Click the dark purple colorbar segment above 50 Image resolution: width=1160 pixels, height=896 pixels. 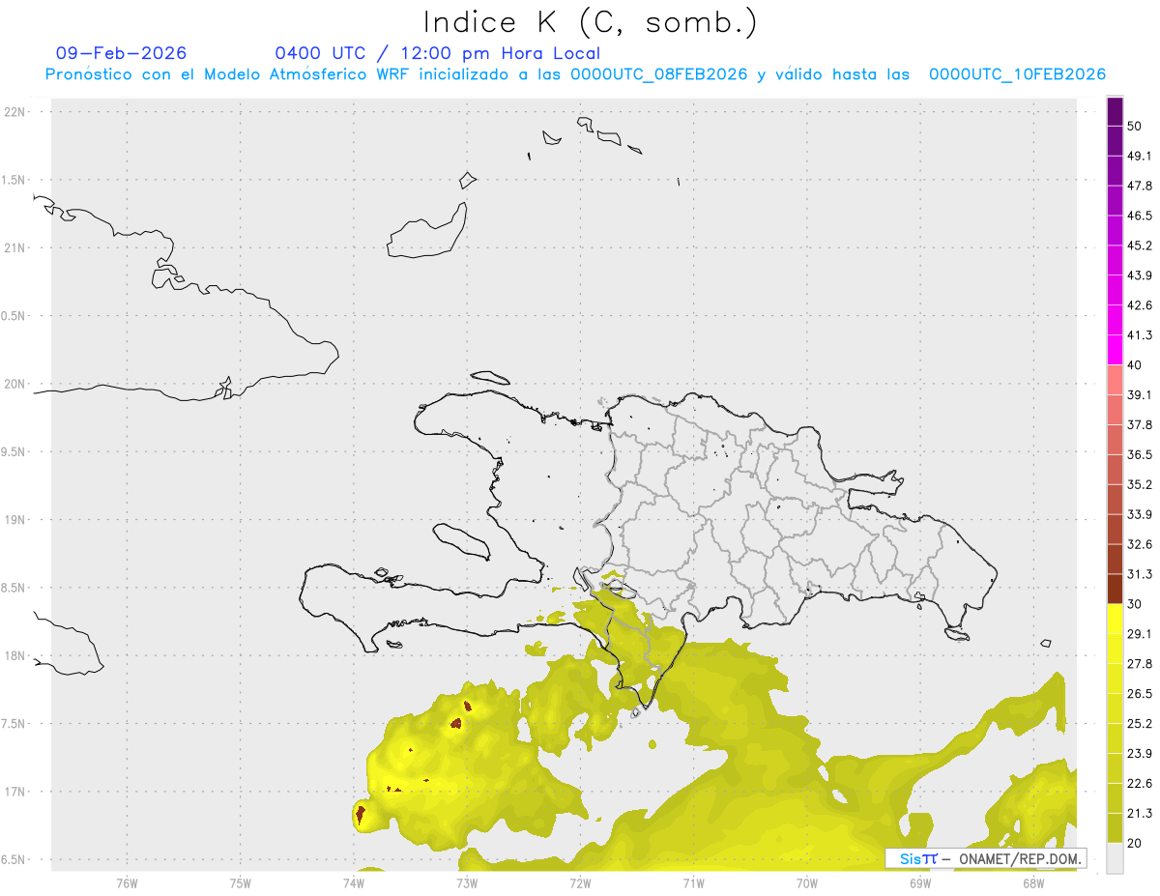point(1115,111)
